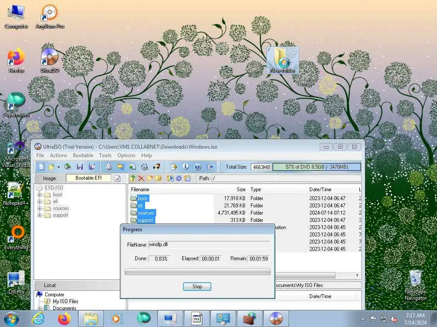Select the New folder desktop icon
This screenshot has height=327, width=437.
(283, 60)
